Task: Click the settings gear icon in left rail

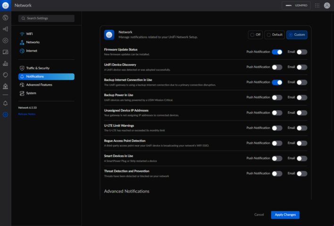Action: [5, 114]
